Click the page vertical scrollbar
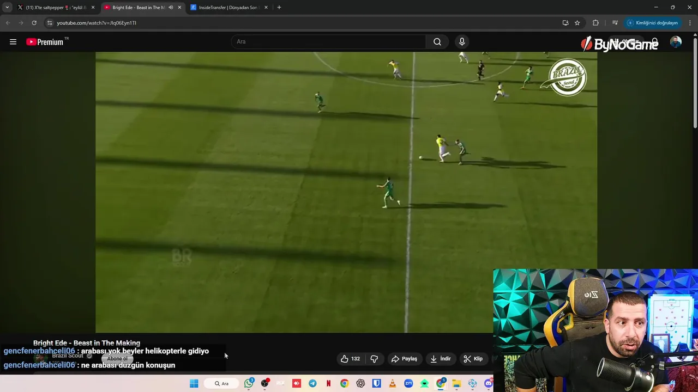Viewport: 698px width, 392px height. [x=695, y=82]
